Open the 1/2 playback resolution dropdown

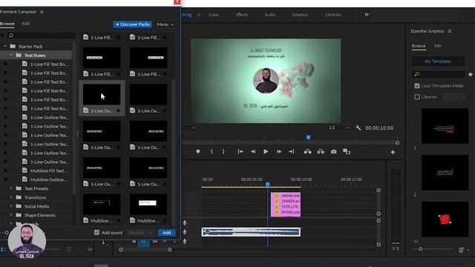[x=338, y=128]
